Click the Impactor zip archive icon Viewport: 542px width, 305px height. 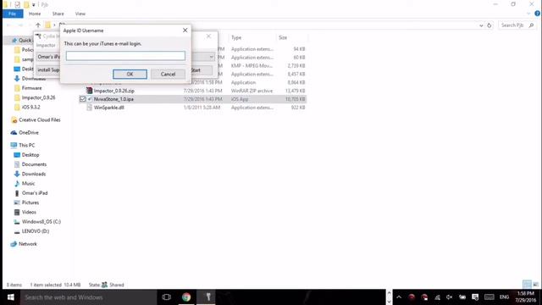point(89,91)
